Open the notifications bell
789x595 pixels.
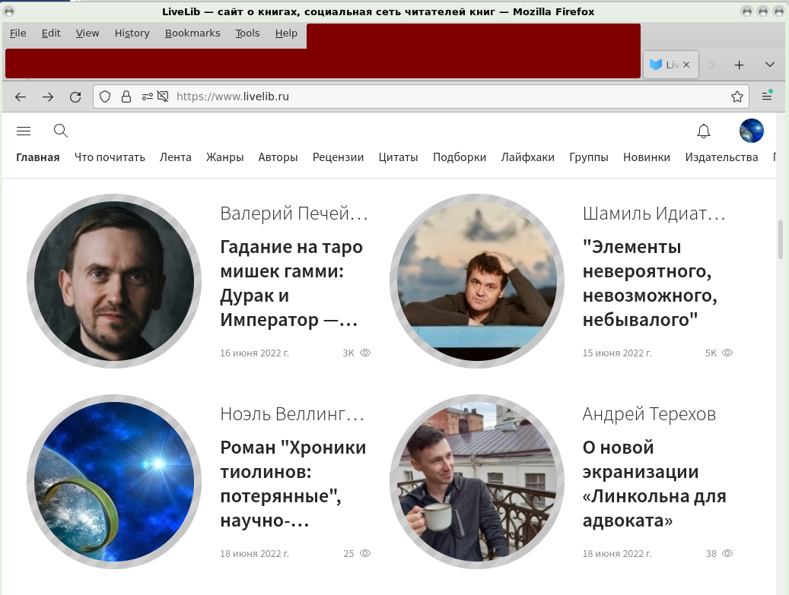point(704,131)
